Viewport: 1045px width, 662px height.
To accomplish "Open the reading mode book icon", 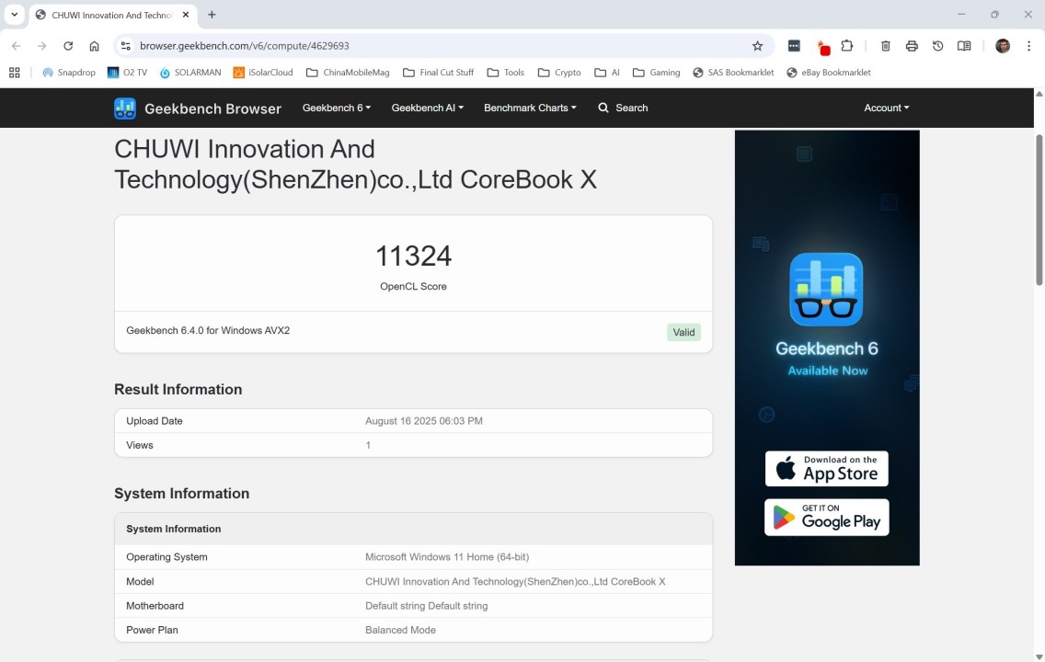I will [964, 46].
